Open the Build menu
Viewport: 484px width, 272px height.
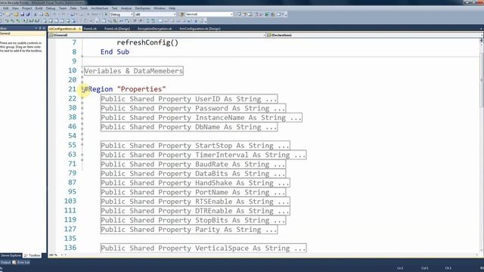[39, 8]
